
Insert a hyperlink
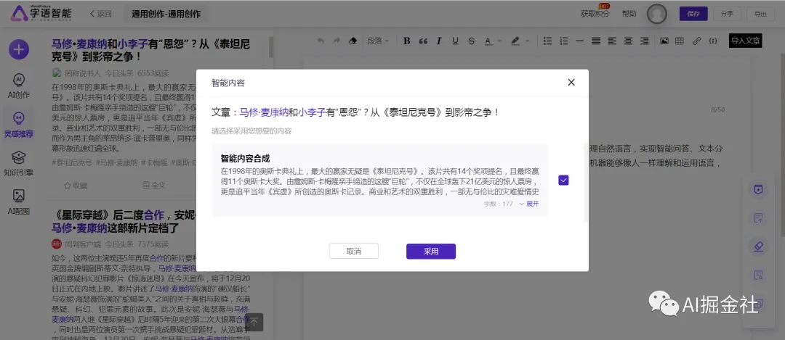pos(696,41)
